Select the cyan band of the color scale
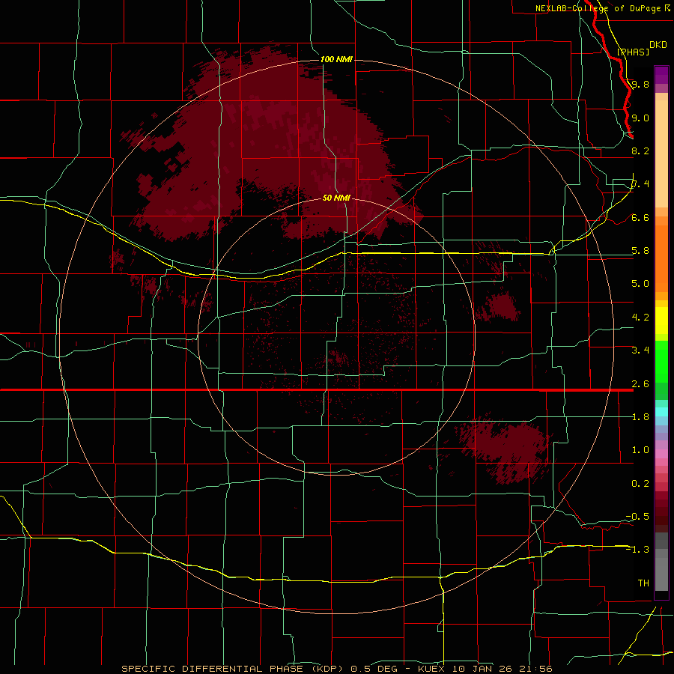The width and height of the screenshot is (674, 674). 661,412
